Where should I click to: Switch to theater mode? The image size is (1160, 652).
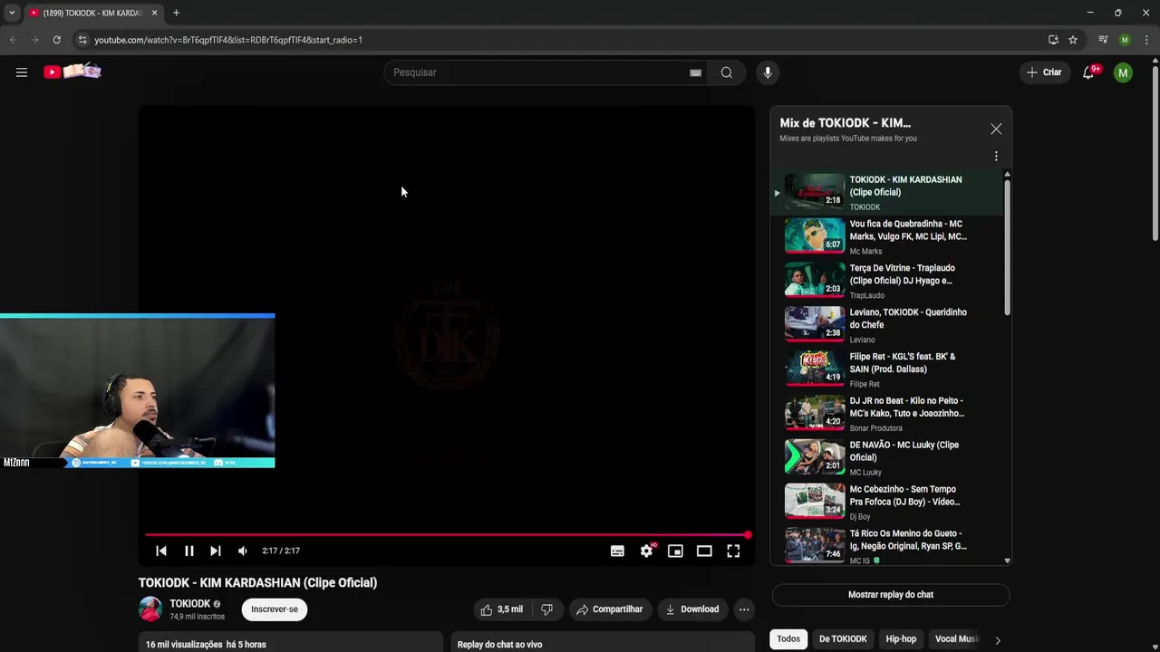pos(704,551)
